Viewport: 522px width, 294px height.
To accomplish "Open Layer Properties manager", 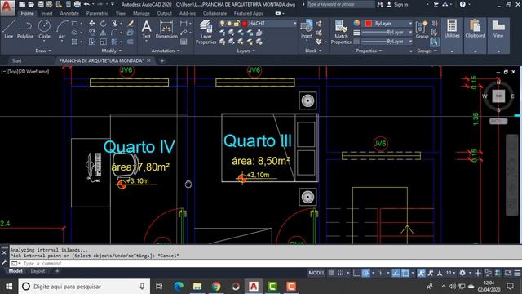I will pos(206,32).
